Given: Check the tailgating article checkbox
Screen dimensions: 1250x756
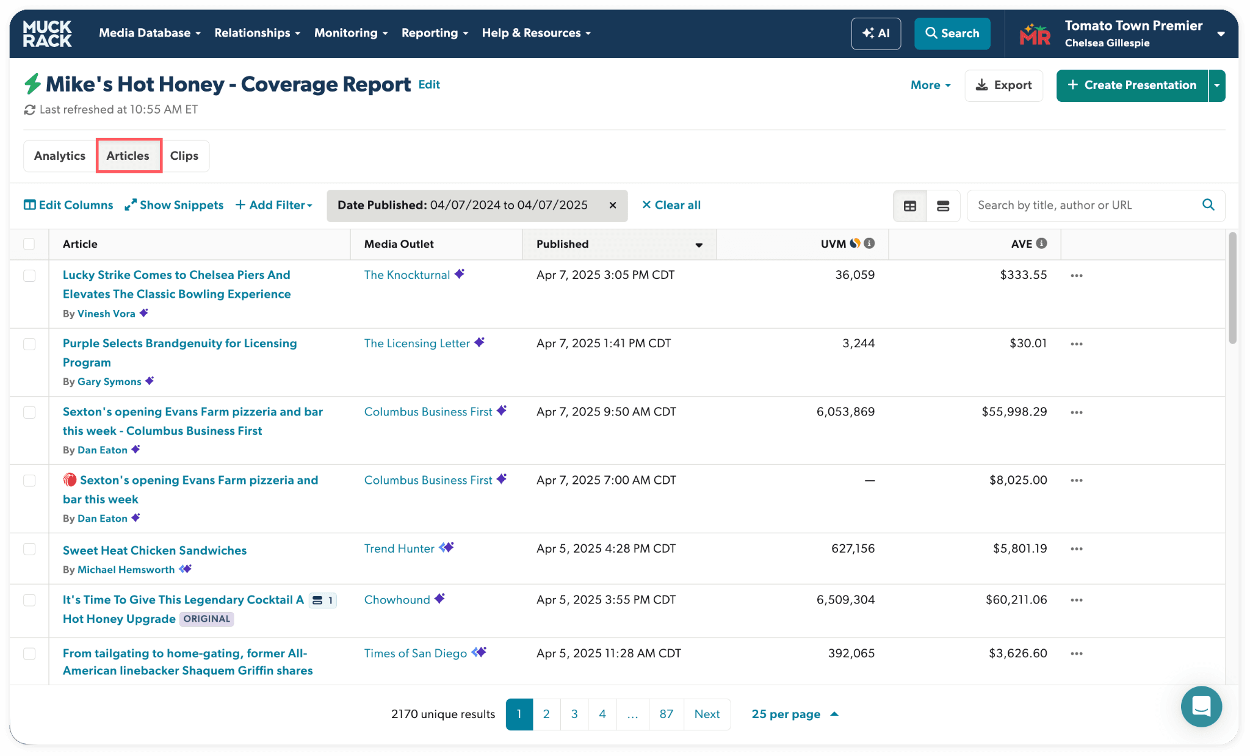Looking at the screenshot, I should click(x=29, y=654).
